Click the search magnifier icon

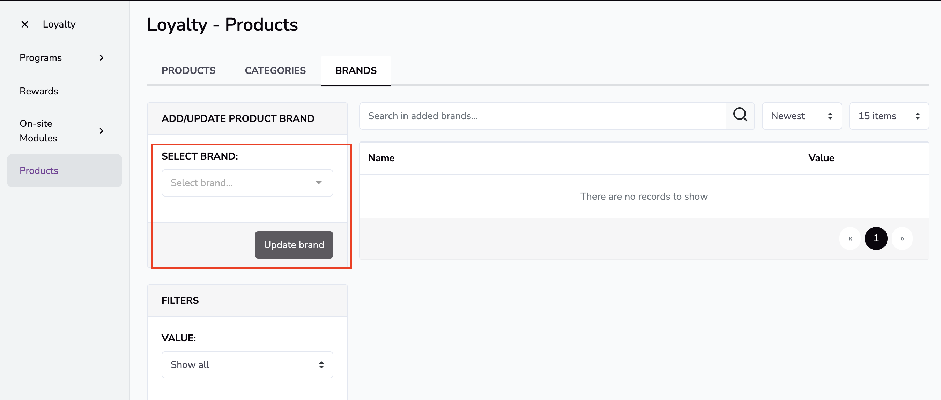coord(740,116)
